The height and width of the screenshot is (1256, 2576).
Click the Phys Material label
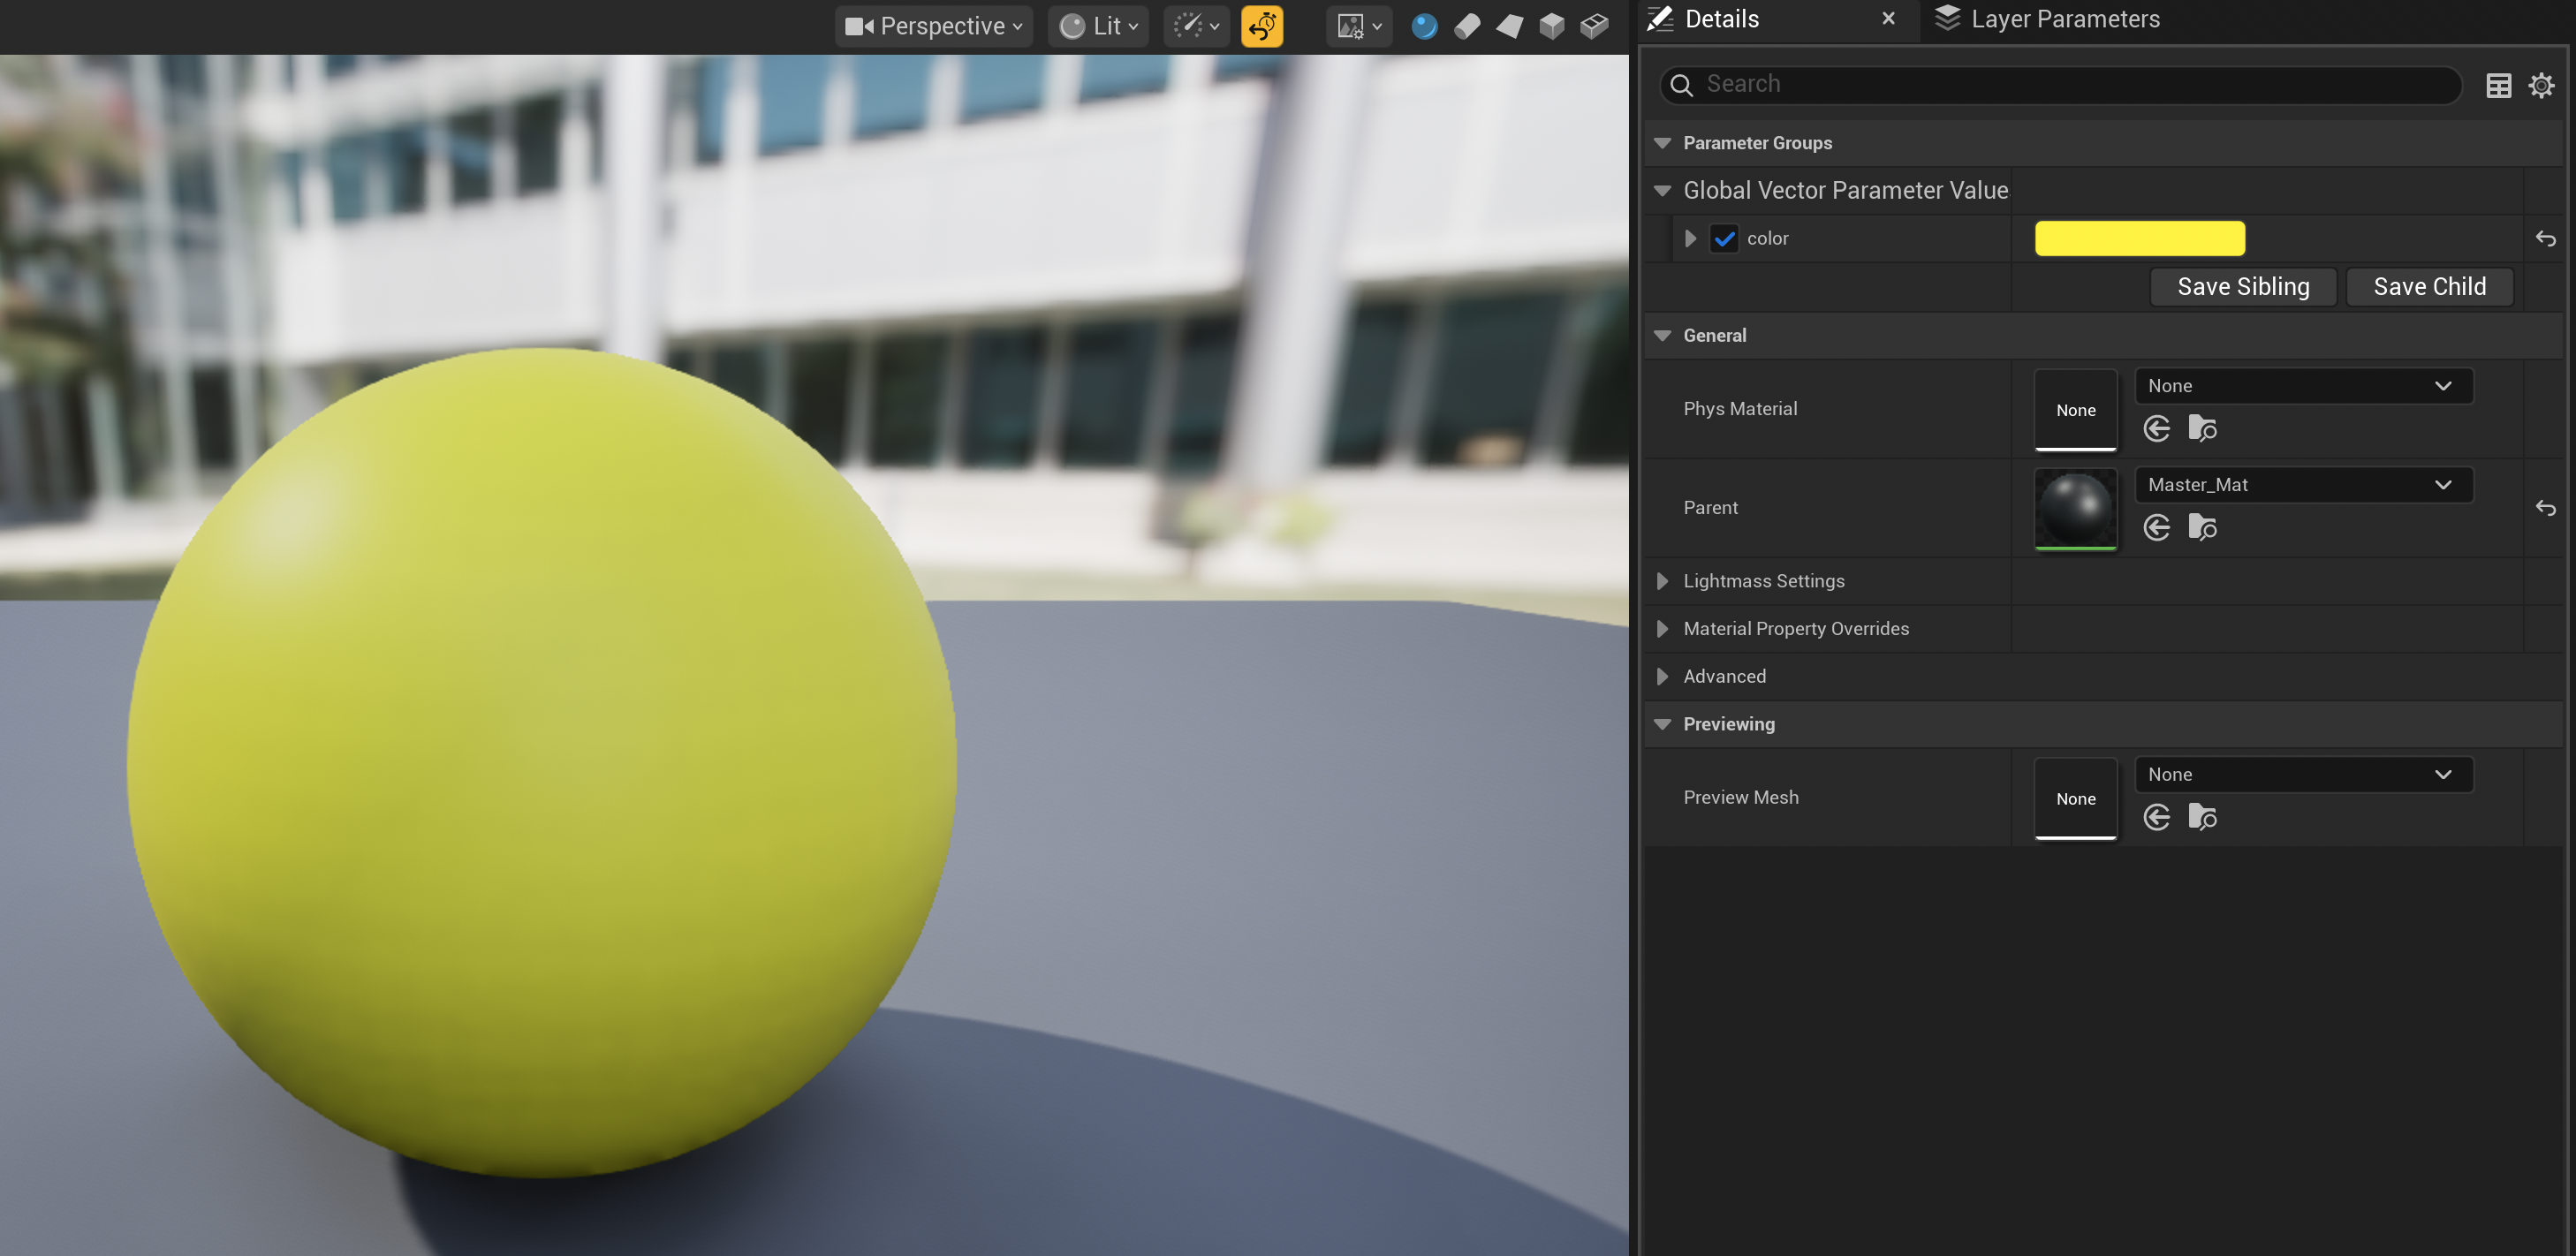[1739, 409]
